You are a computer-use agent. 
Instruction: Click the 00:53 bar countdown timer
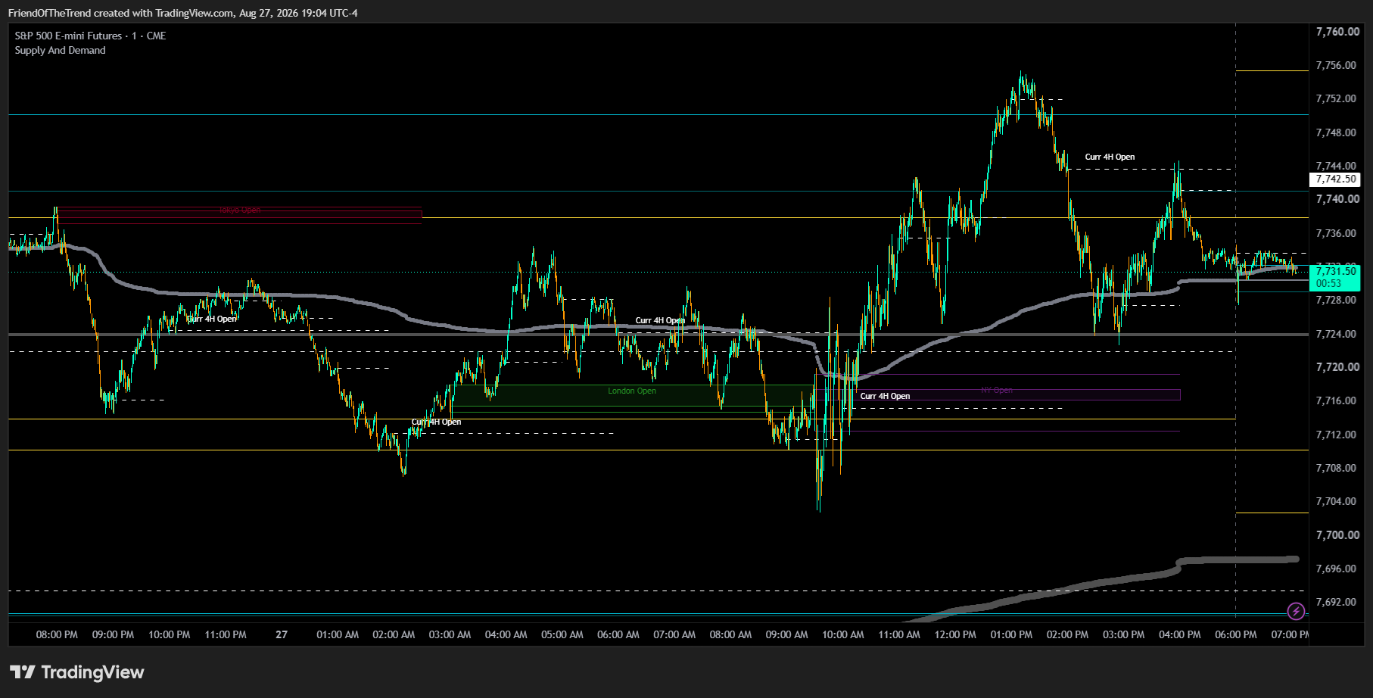click(1328, 284)
